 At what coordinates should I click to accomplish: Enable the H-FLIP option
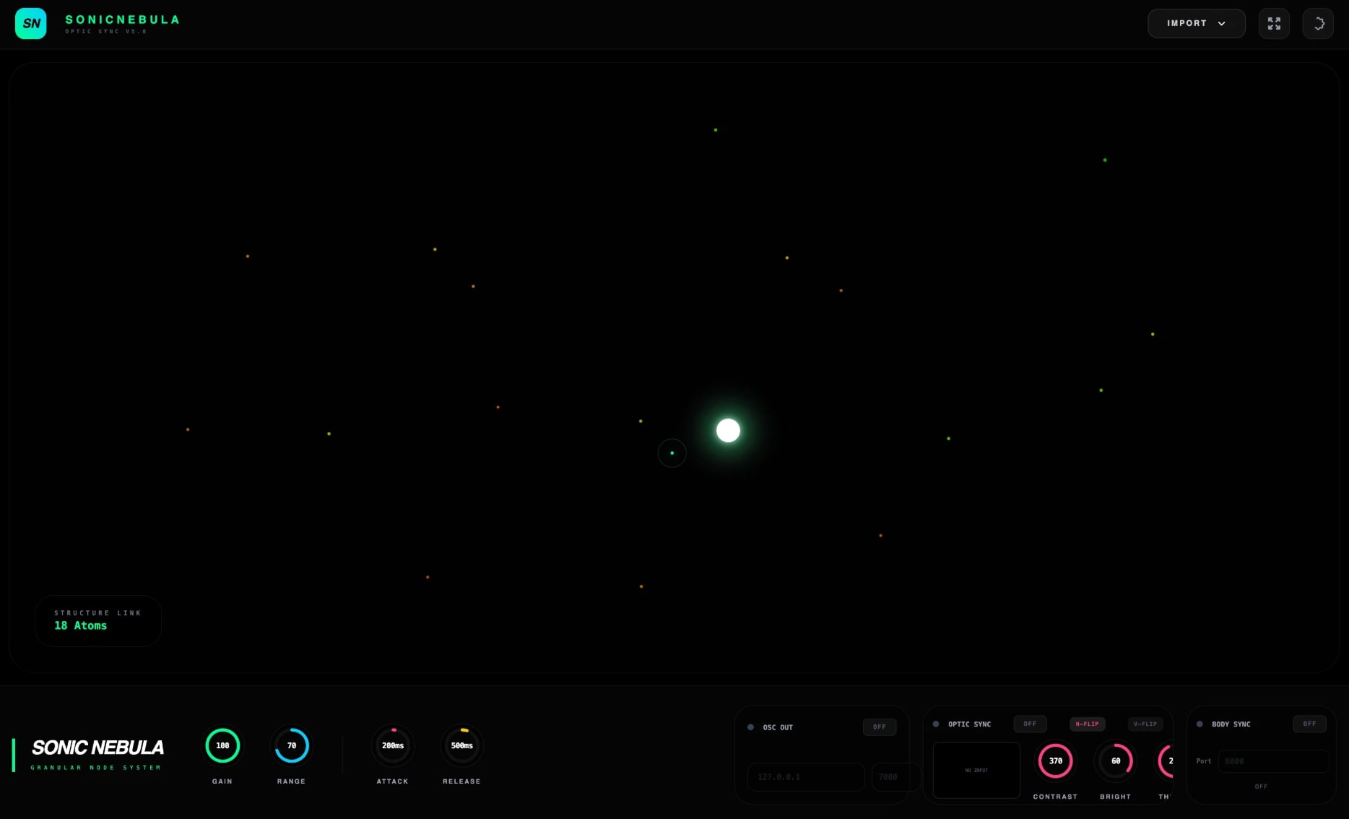1087,724
